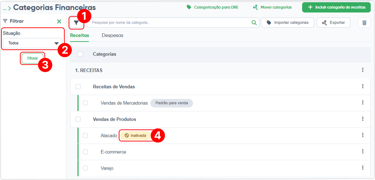The height and width of the screenshot is (180, 375).
Task: Open kebab menu for E-commerce row
Action: tap(363, 151)
